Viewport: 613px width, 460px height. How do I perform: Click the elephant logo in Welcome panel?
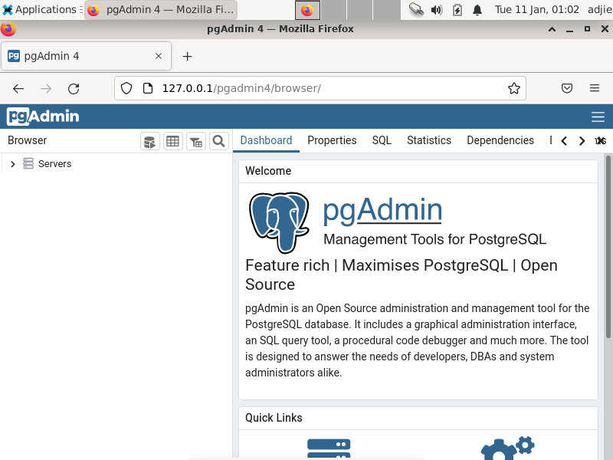tap(279, 222)
